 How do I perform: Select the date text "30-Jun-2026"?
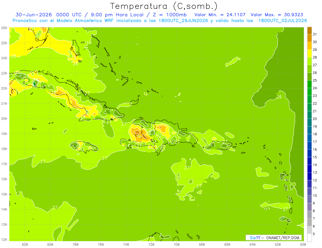pos(34,15)
